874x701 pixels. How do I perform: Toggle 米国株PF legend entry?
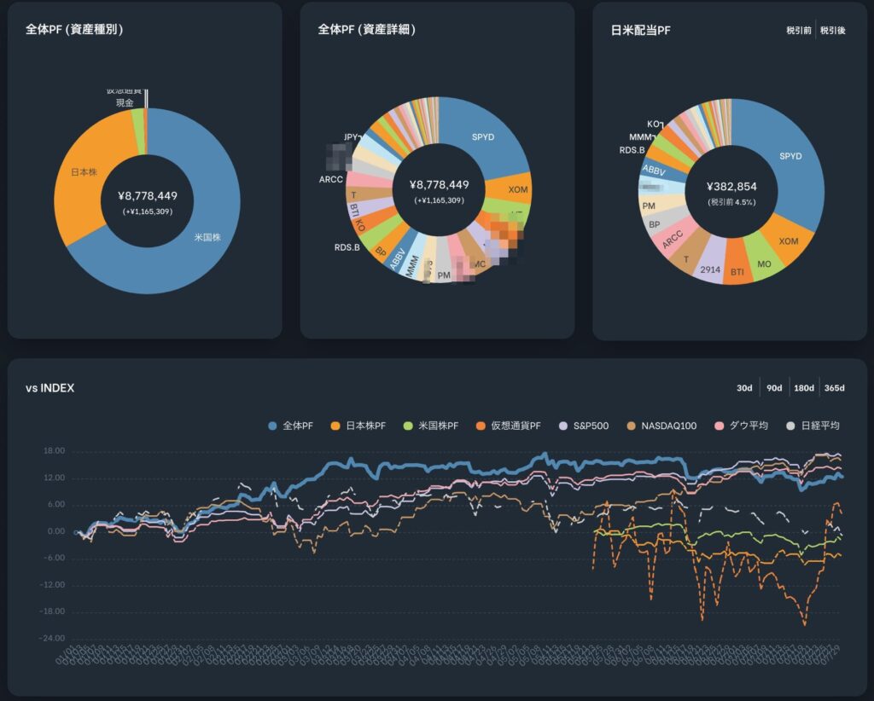409,426
